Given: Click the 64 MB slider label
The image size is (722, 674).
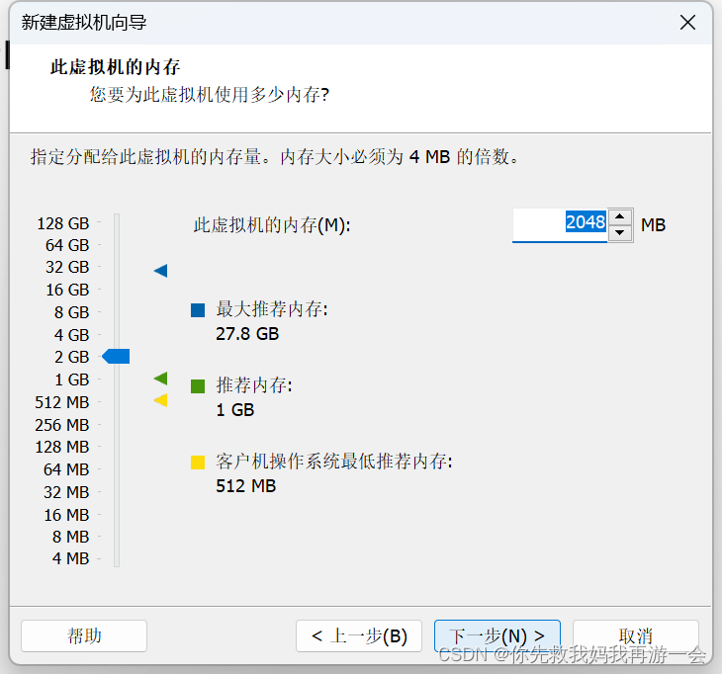Looking at the screenshot, I should point(66,469).
